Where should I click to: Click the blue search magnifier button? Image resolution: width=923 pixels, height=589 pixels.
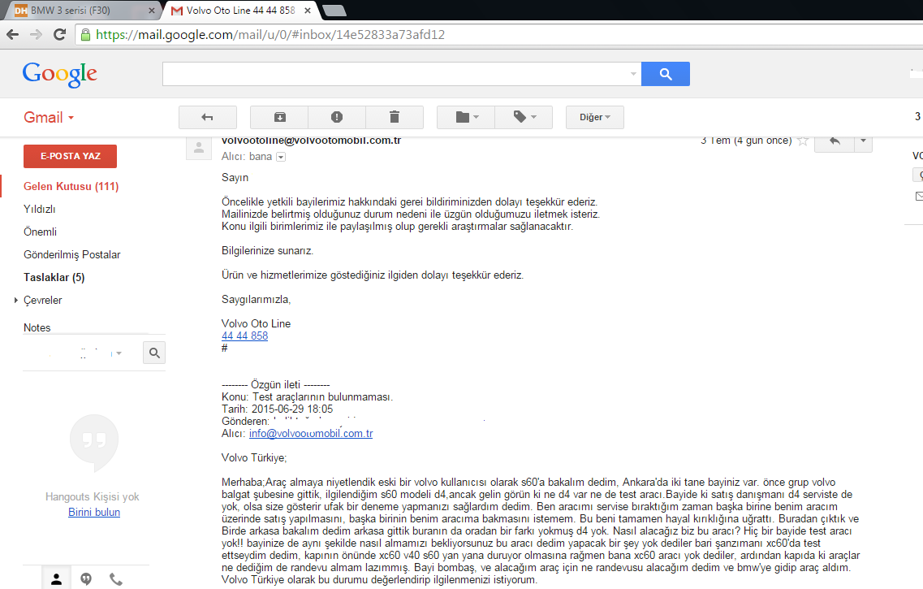(665, 74)
